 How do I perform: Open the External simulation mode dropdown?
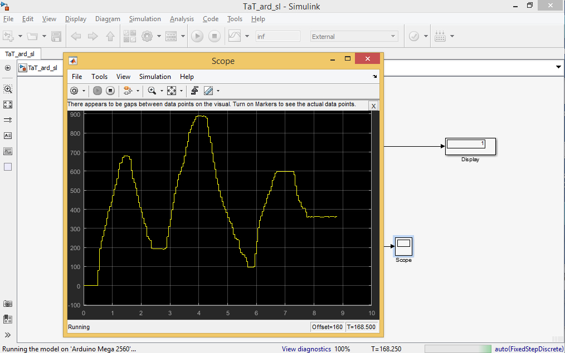(354, 36)
